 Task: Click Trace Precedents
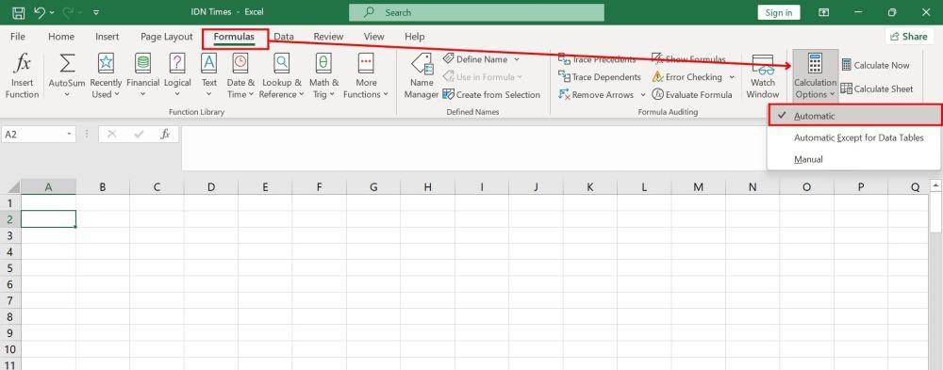(597, 59)
